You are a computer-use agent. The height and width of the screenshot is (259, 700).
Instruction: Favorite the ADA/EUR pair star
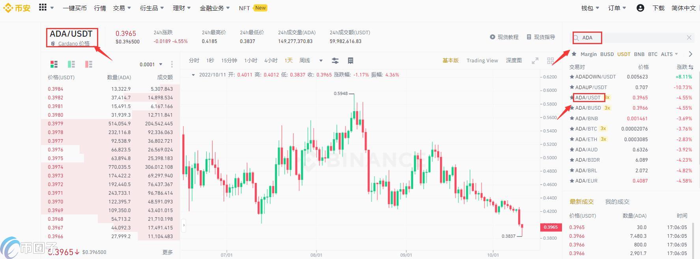572,181
